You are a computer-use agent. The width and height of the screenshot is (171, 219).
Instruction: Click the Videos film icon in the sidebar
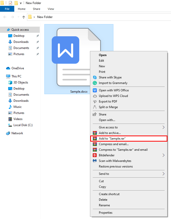pos(10,119)
